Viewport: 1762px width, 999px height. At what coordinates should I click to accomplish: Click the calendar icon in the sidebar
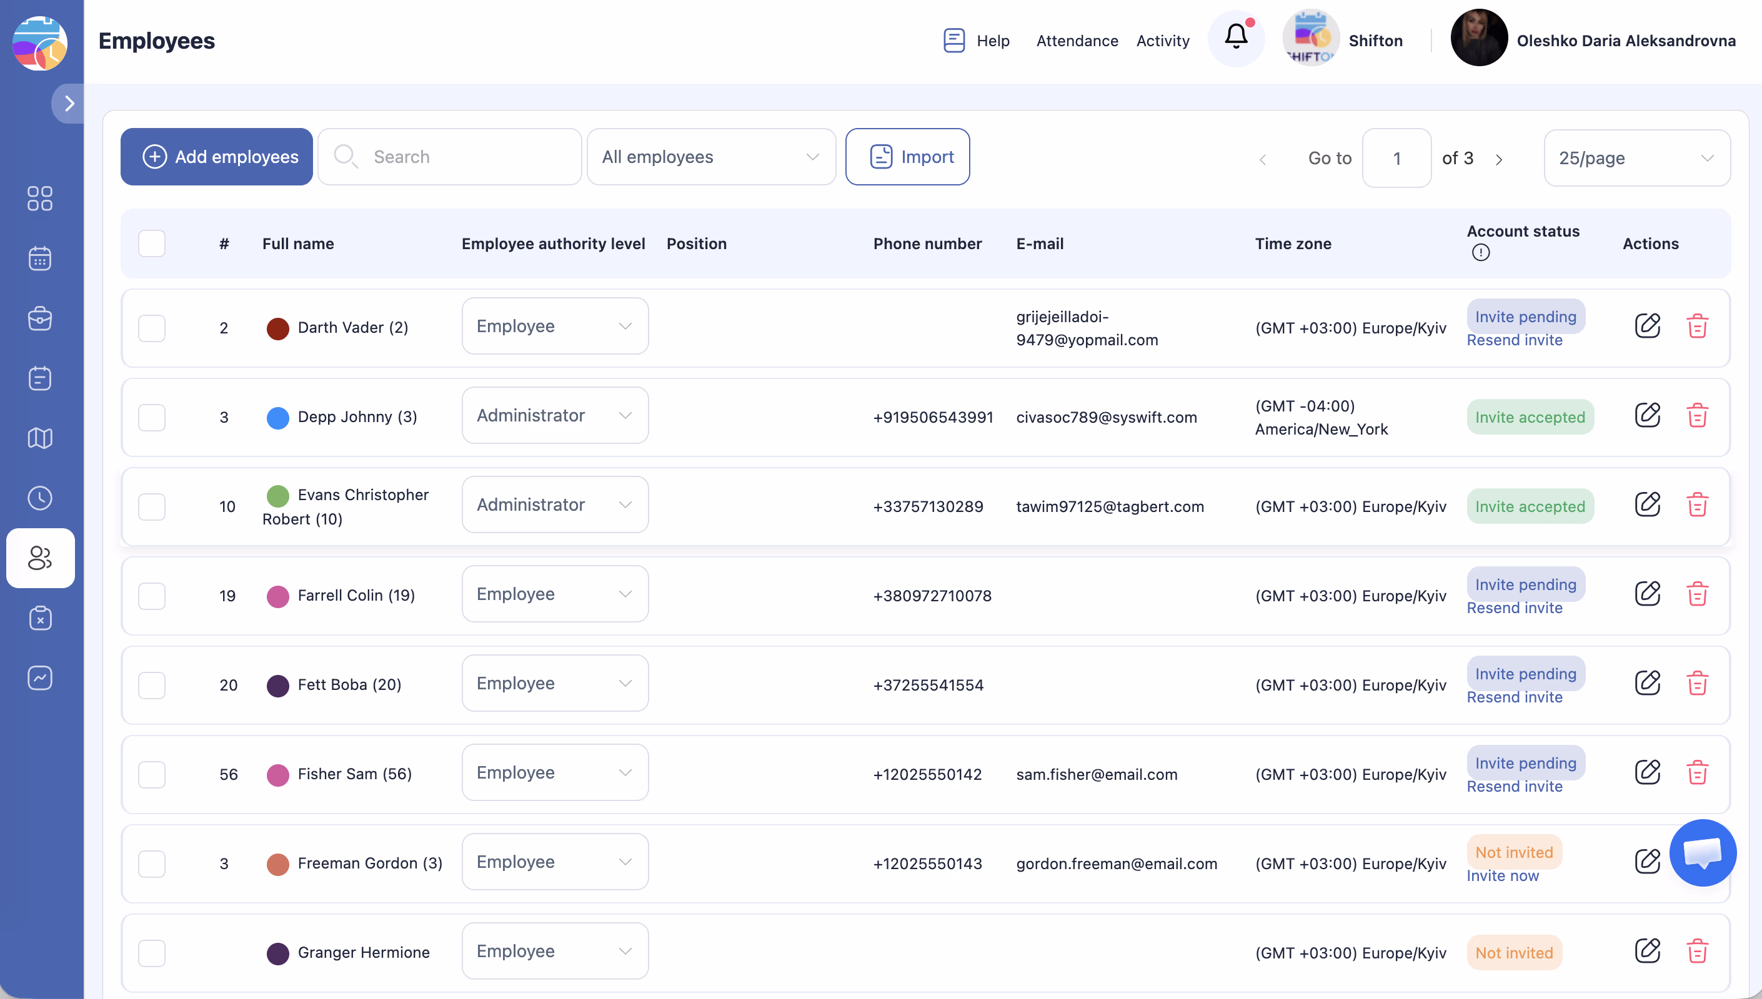pyautogui.click(x=40, y=258)
